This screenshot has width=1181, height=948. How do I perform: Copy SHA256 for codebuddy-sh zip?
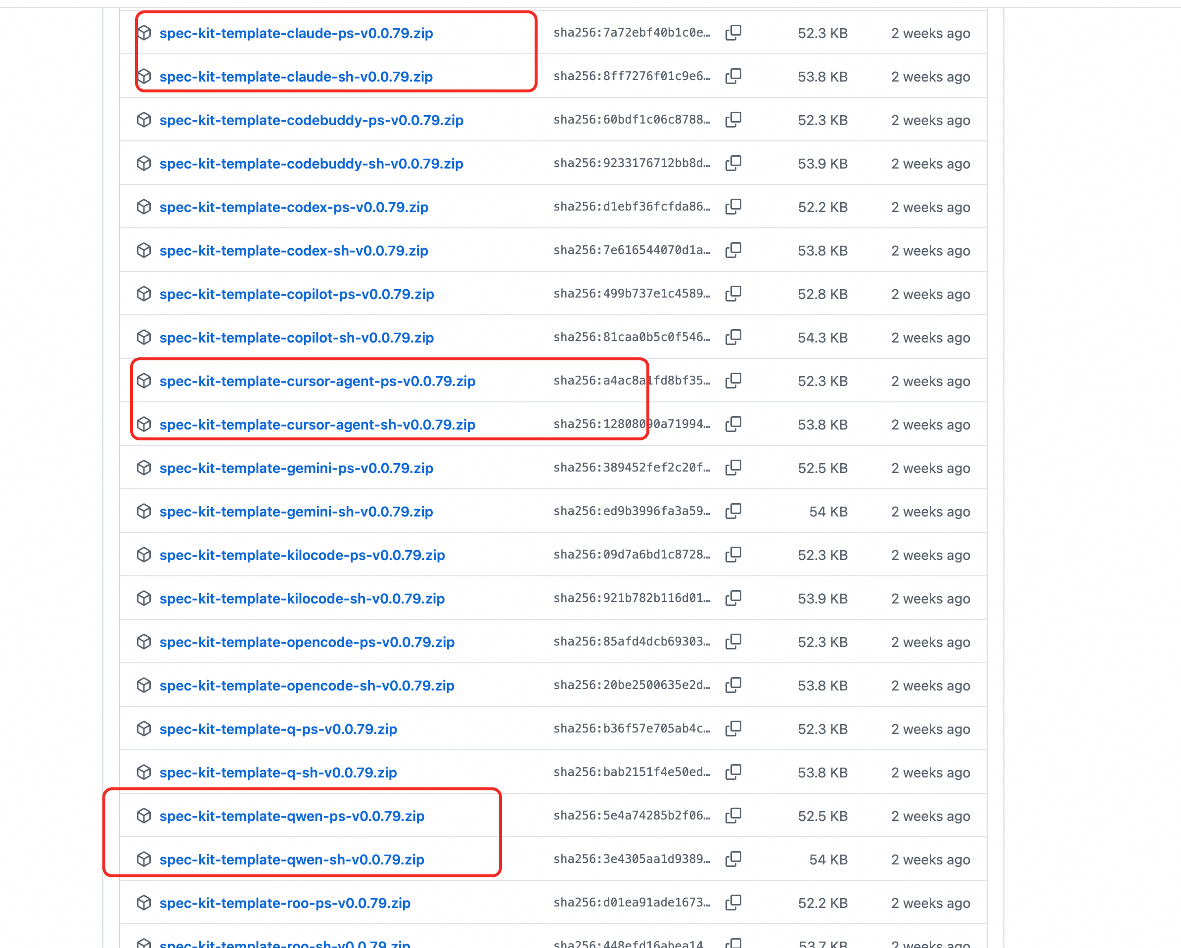tap(733, 163)
